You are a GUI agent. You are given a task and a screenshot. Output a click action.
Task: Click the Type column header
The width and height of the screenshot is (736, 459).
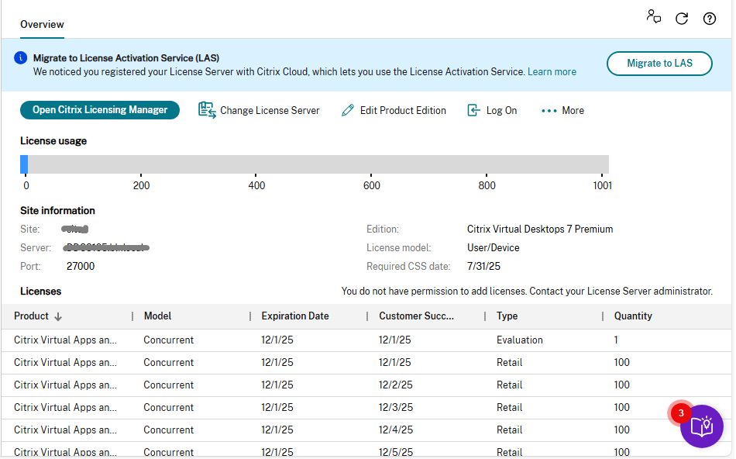pos(507,316)
